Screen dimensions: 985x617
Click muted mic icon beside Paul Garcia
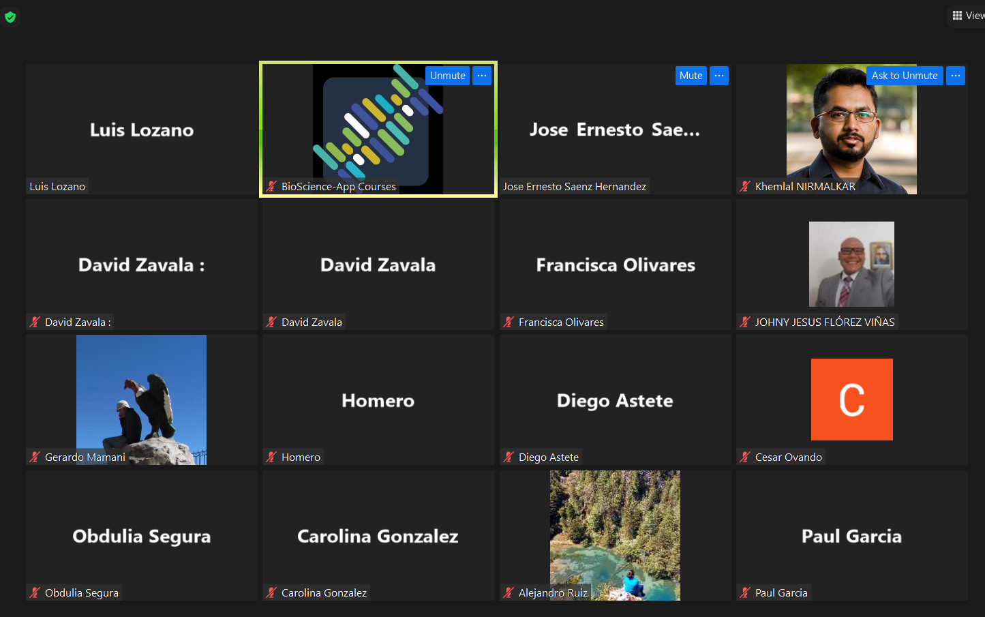tap(745, 592)
